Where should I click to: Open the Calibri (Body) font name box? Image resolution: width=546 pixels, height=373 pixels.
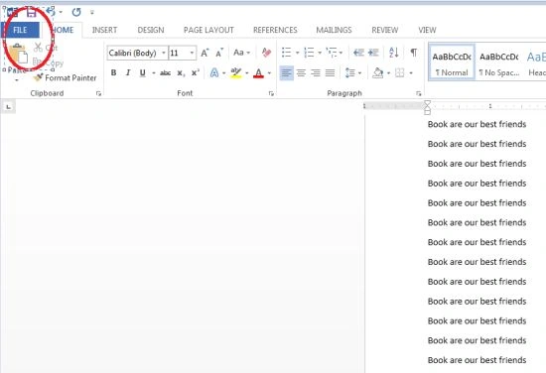(x=137, y=53)
